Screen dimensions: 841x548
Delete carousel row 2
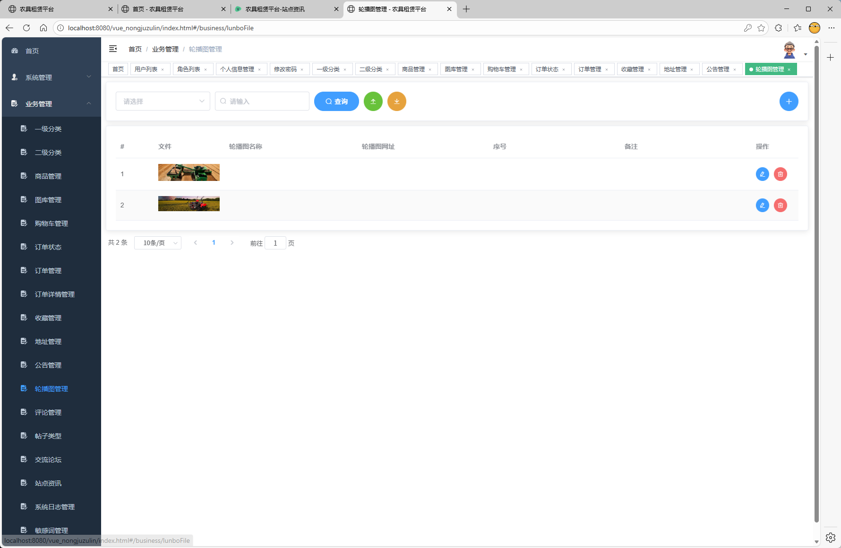tap(781, 205)
